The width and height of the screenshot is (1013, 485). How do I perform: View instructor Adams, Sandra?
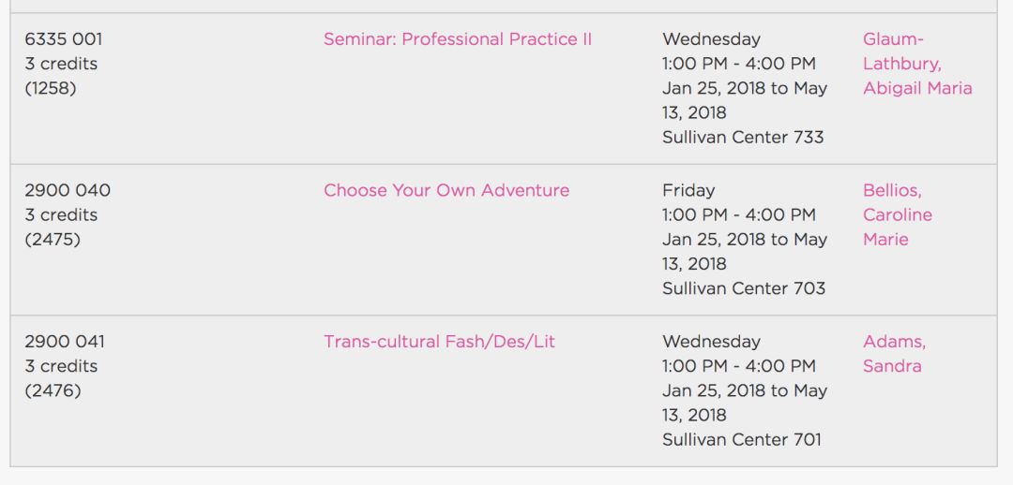pyautogui.click(x=894, y=353)
